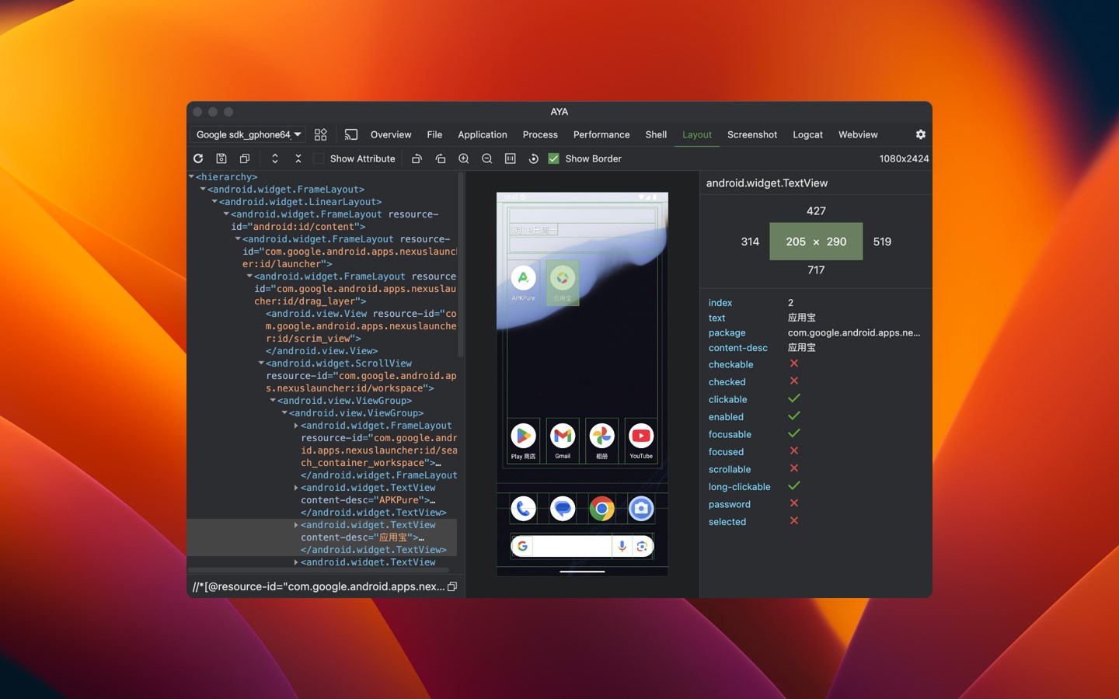Copy hierarchy with the duplicate-pages toolbar icon
Screen dimensions: 1119x699
tap(245, 158)
